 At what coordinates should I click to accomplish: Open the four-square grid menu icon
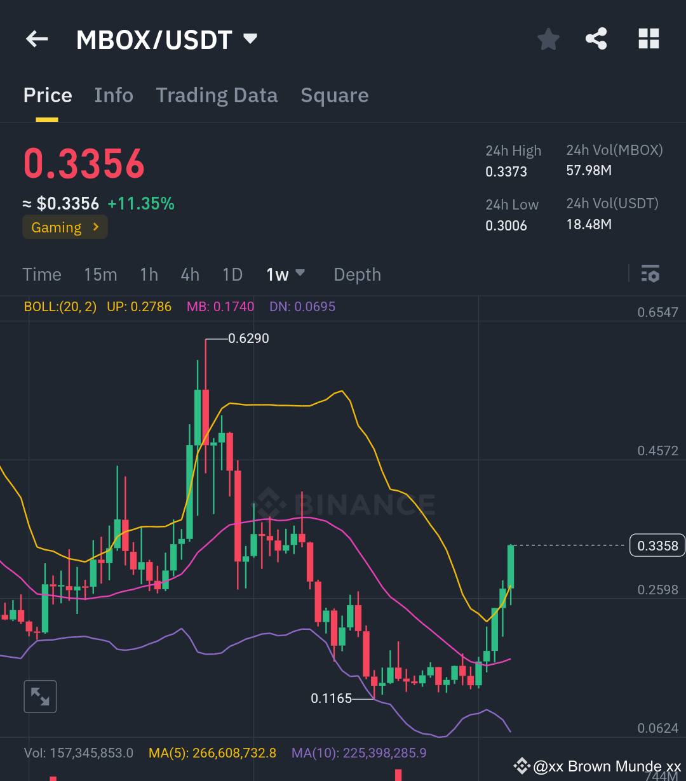649,39
